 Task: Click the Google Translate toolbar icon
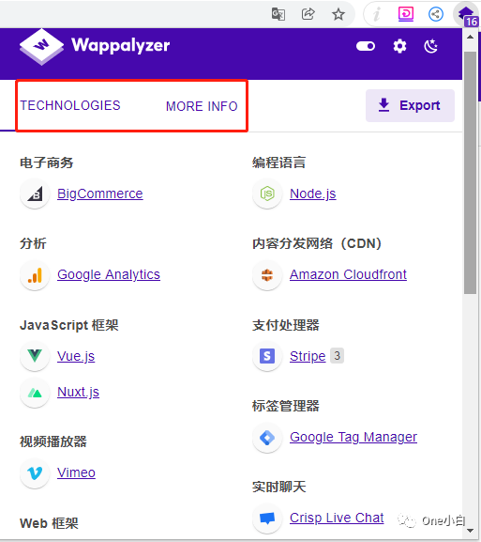[x=278, y=14]
